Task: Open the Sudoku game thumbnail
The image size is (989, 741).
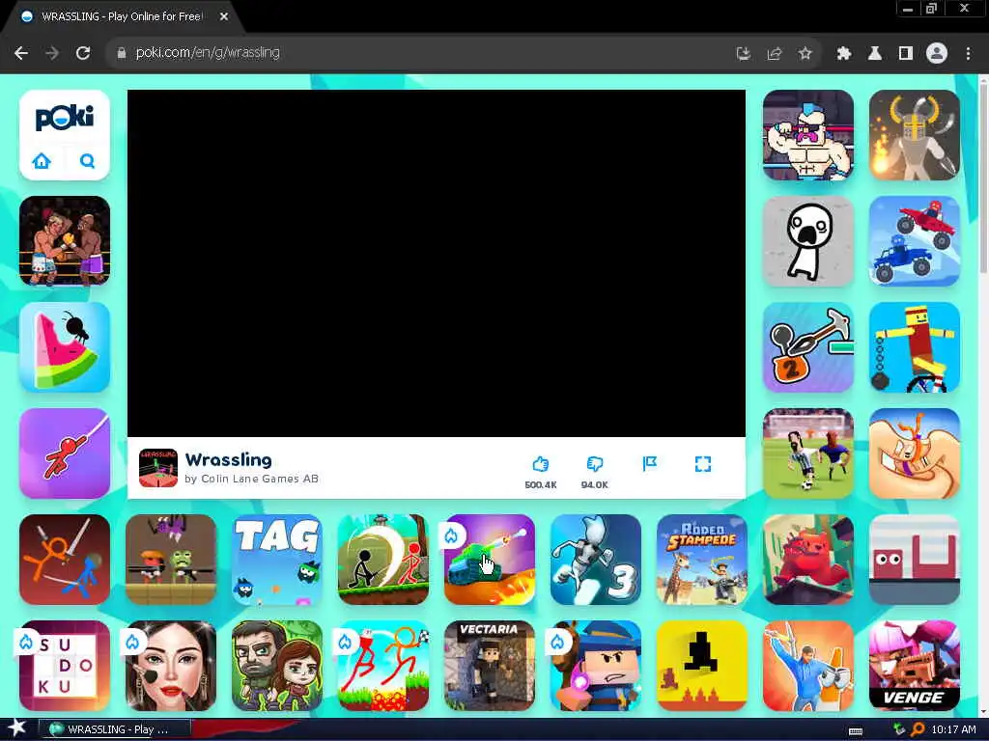Action: [x=65, y=666]
